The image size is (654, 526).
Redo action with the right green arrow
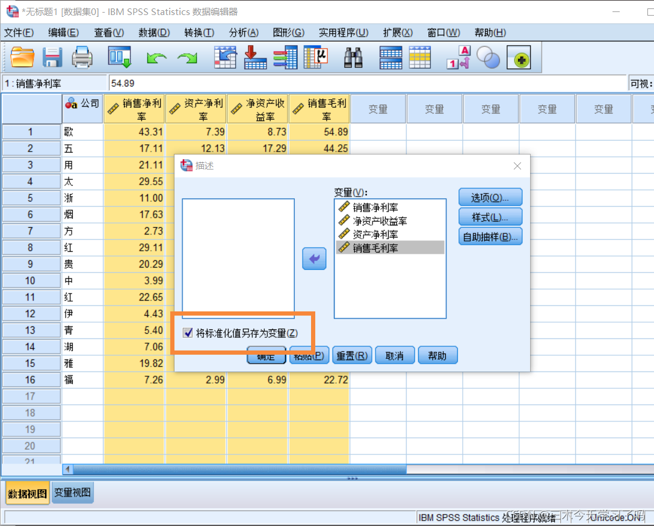(187, 58)
